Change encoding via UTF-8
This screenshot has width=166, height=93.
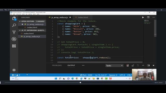point(122,75)
